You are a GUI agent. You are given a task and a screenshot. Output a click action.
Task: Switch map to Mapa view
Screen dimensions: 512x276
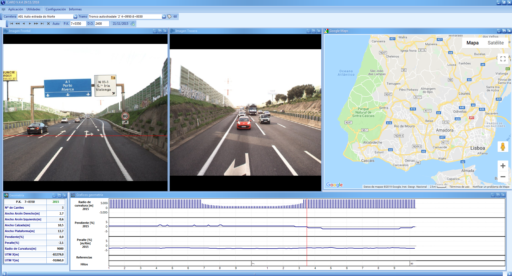pos(472,43)
